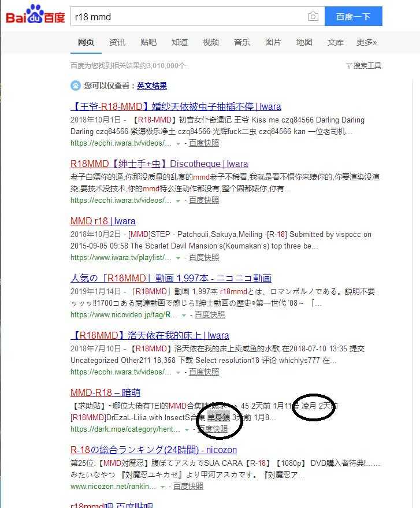Open the Baidu logo homepage
Image resolution: width=420 pixels, height=508 pixels.
pos(36,14)
